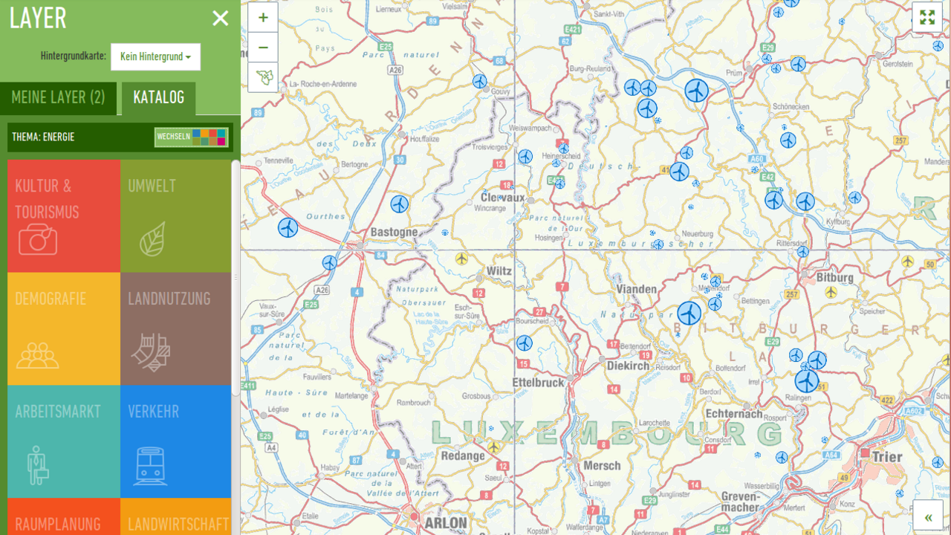Image resolution: width=951 pixels, height=535 pixels.
Task: Switch to Meine Layer (2) tab
Action: [x=58, y=98]
